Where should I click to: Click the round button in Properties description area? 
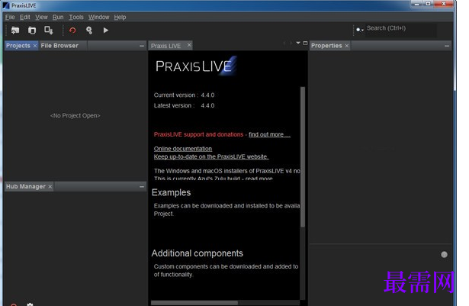click(x=444, y=255)
